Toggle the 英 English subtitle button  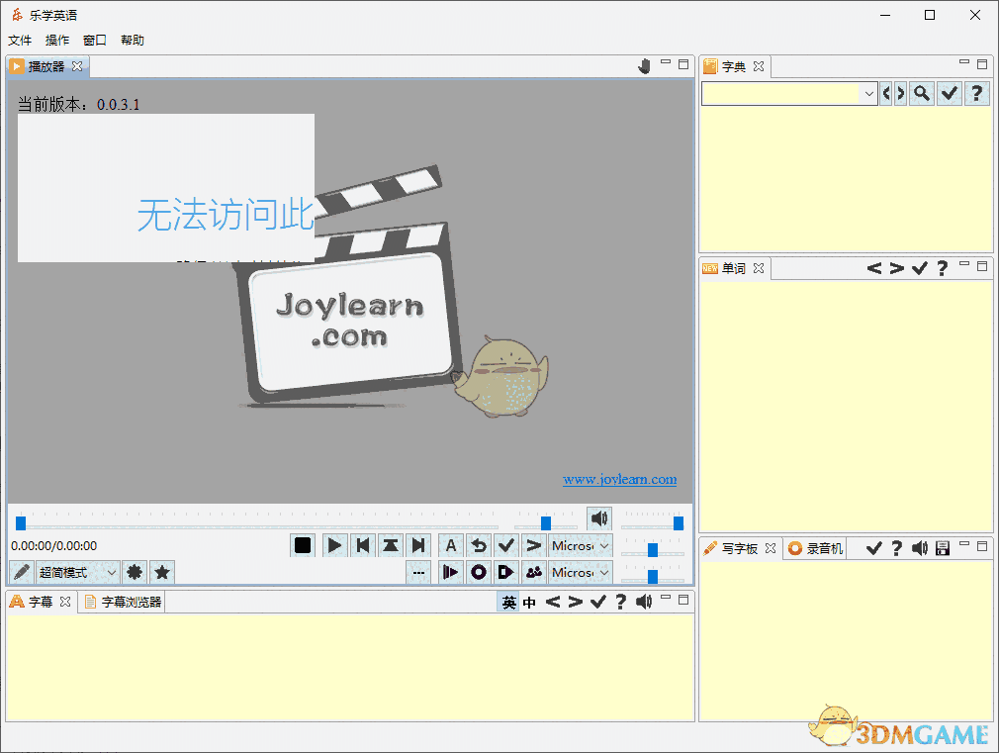tap(507, 601)
